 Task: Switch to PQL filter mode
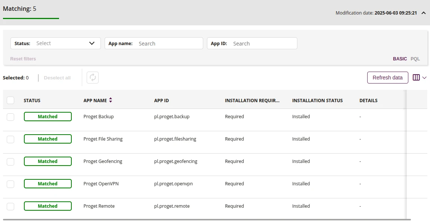[x=415, y=59]
